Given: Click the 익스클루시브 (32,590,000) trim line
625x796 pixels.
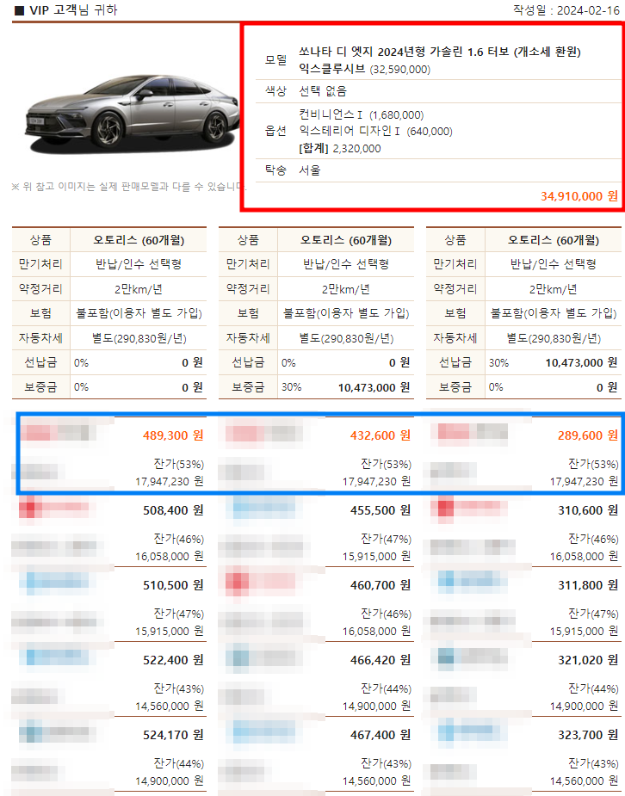Looking at the screenshot, I should coord(364,69).
